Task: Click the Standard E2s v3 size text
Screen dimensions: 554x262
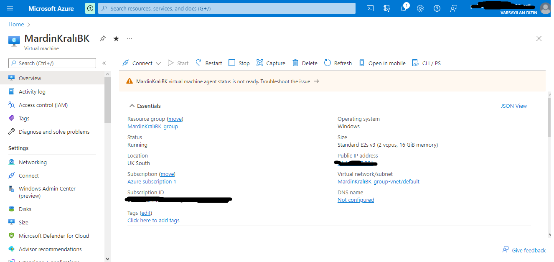Action: coord(388,145)
